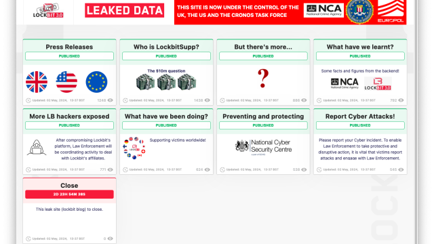Click the ring of country flags image
The image size is (434, 244).
pyautogui.click(x=134, y=148)
